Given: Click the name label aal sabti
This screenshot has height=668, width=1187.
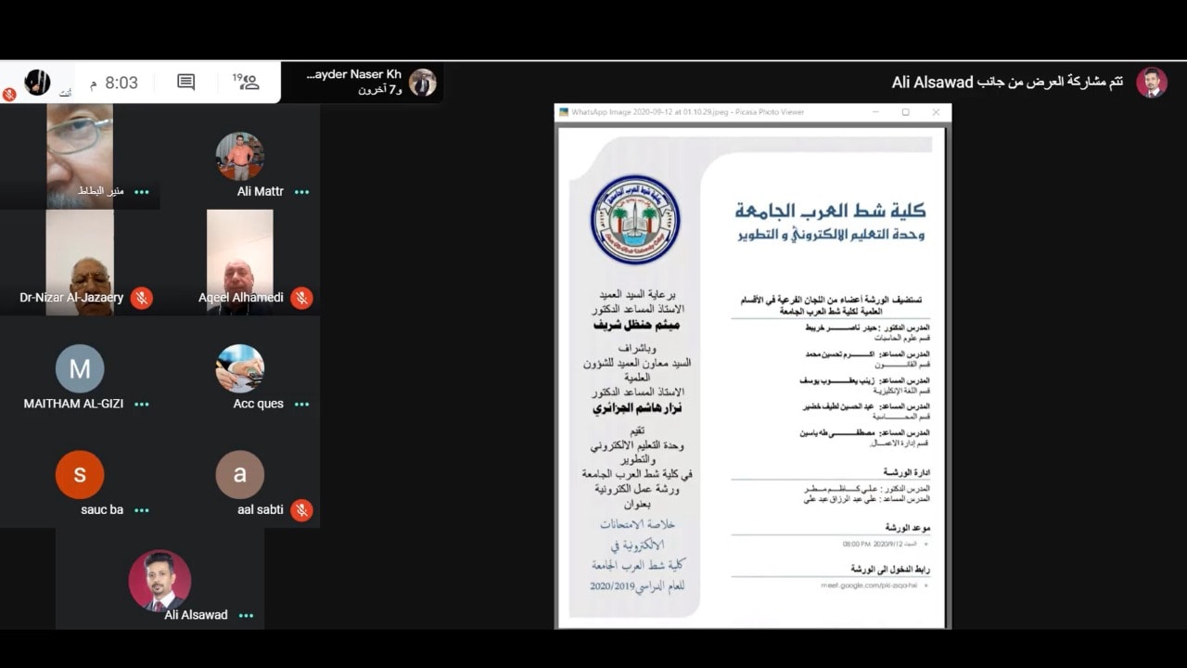Looking at the screenshot, I should tap(261, 509).
